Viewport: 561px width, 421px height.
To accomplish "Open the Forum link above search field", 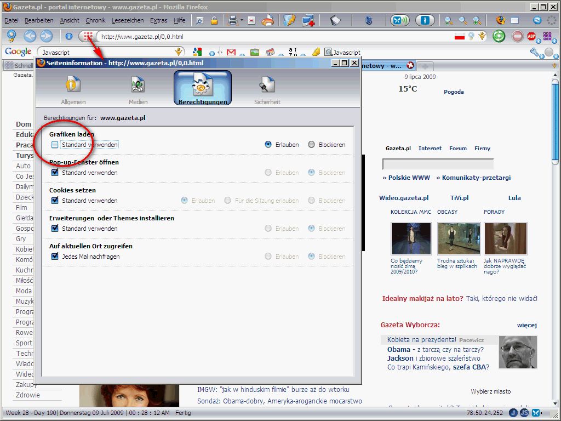I will [x=458, y=148].
